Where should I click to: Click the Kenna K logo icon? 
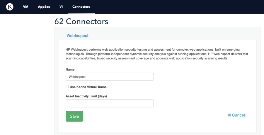(10, 7)
